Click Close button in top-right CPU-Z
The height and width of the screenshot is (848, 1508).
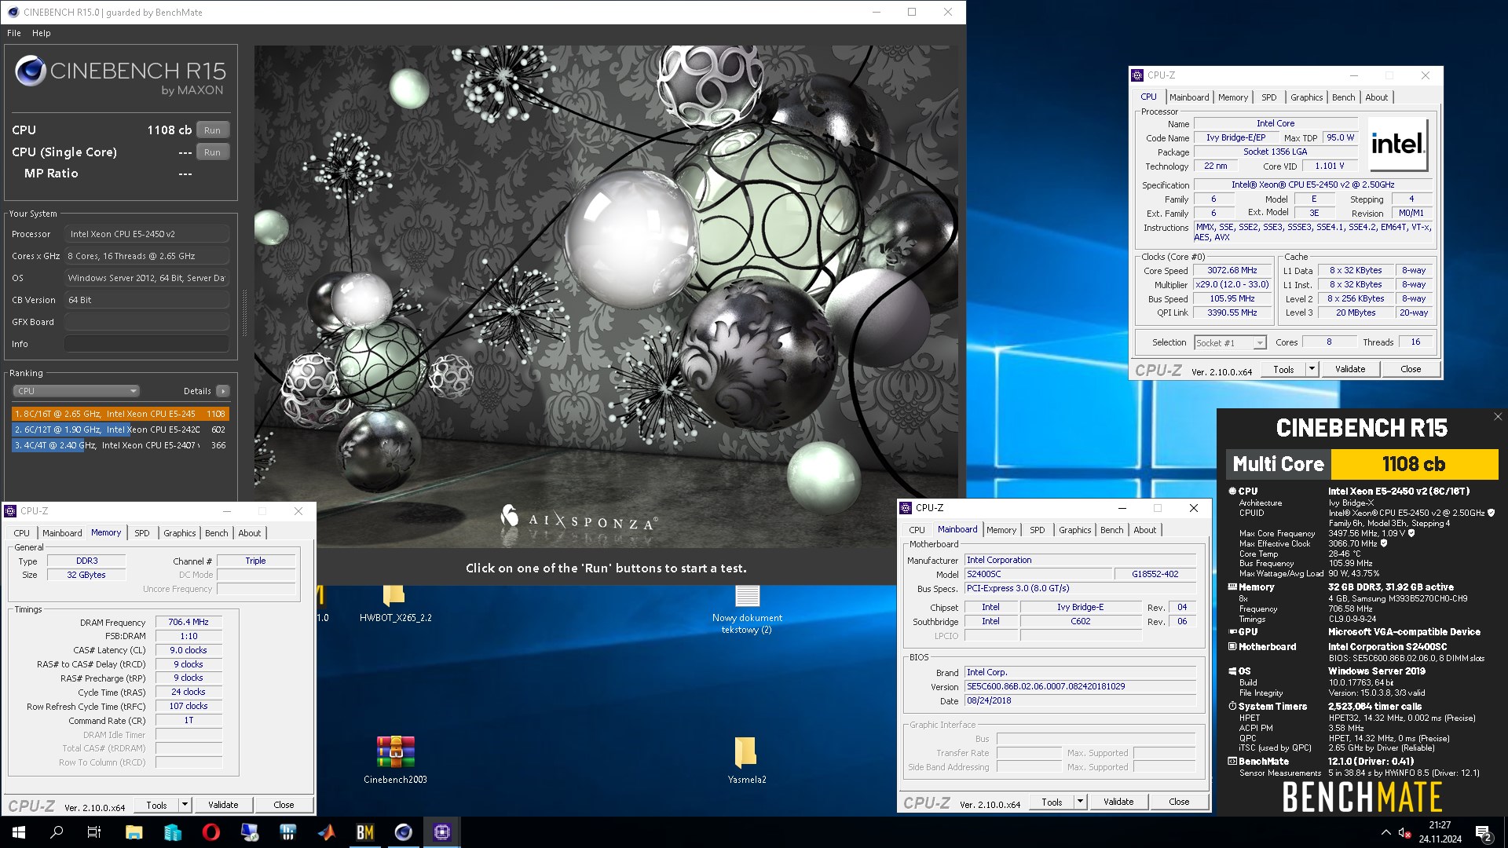tap(1411, 369)
